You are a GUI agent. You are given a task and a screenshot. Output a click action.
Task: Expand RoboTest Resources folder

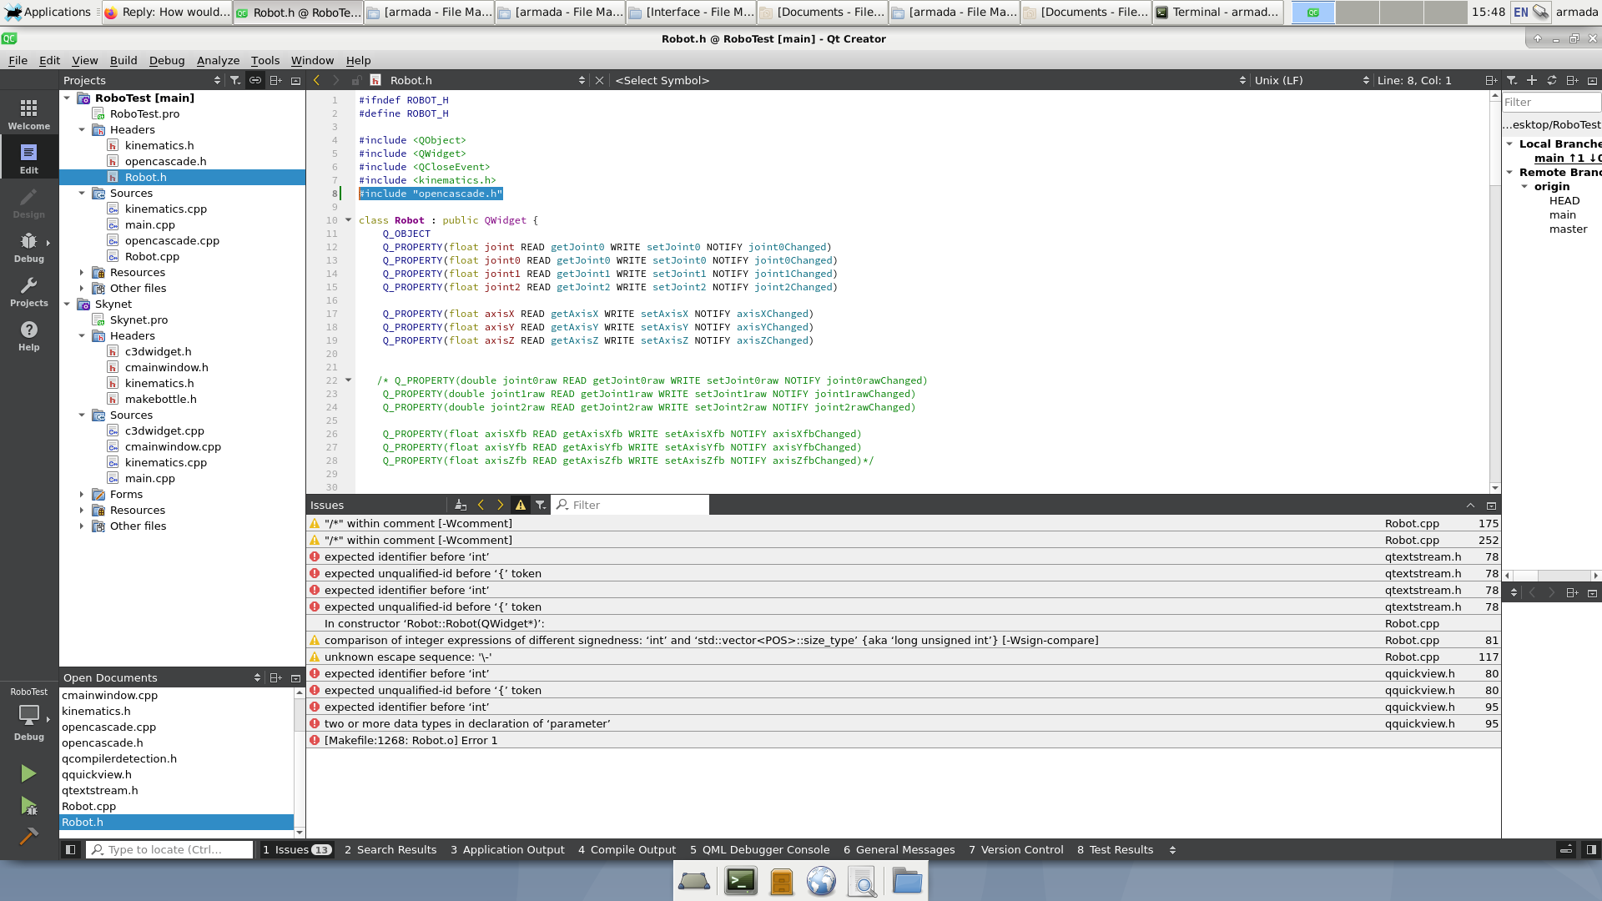pyautogui.click(x=82, y=272)
